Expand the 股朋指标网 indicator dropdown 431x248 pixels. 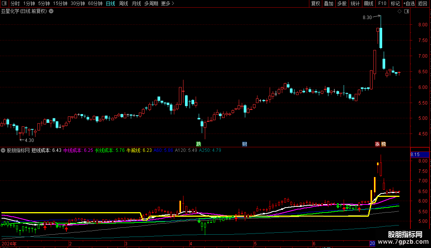3,150
